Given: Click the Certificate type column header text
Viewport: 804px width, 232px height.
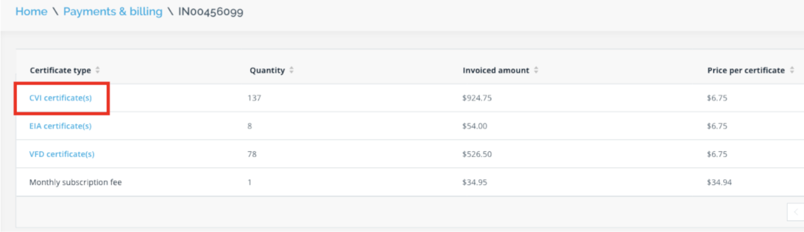Looking at the screenshot, I should tap(60, 70).
